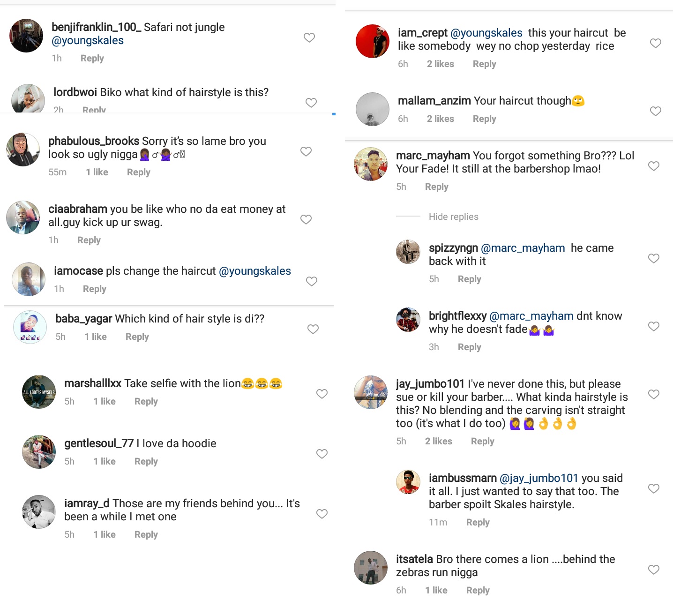Screen dimensions: 673x600
Task: Heart jay_jumbo101's barber comment
Action: click(654, 394)
